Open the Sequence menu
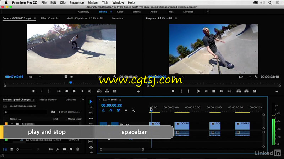This screenshot has width=284, height=159. (77, 3)
